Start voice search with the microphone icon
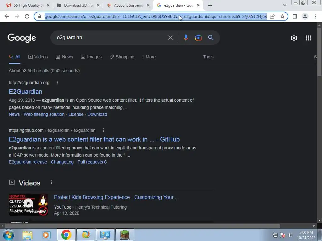Viewport: 322px width, 241px height. (x=186, y=38)
